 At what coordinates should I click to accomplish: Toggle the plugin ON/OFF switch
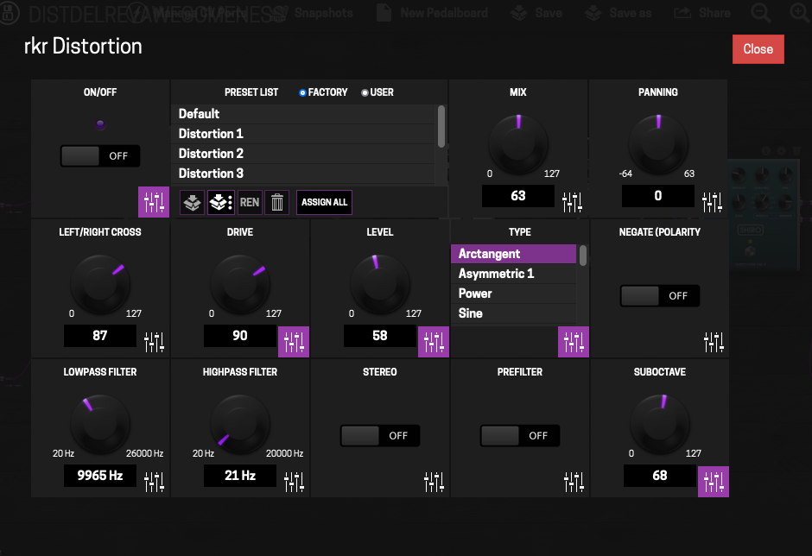(x=100, y=156)
